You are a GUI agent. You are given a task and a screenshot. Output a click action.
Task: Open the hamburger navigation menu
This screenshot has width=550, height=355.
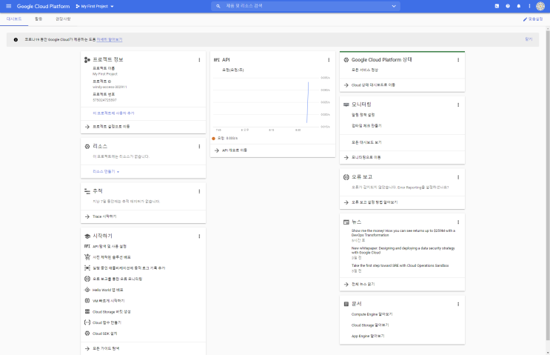pyautogui.click(x=9, y=6)
